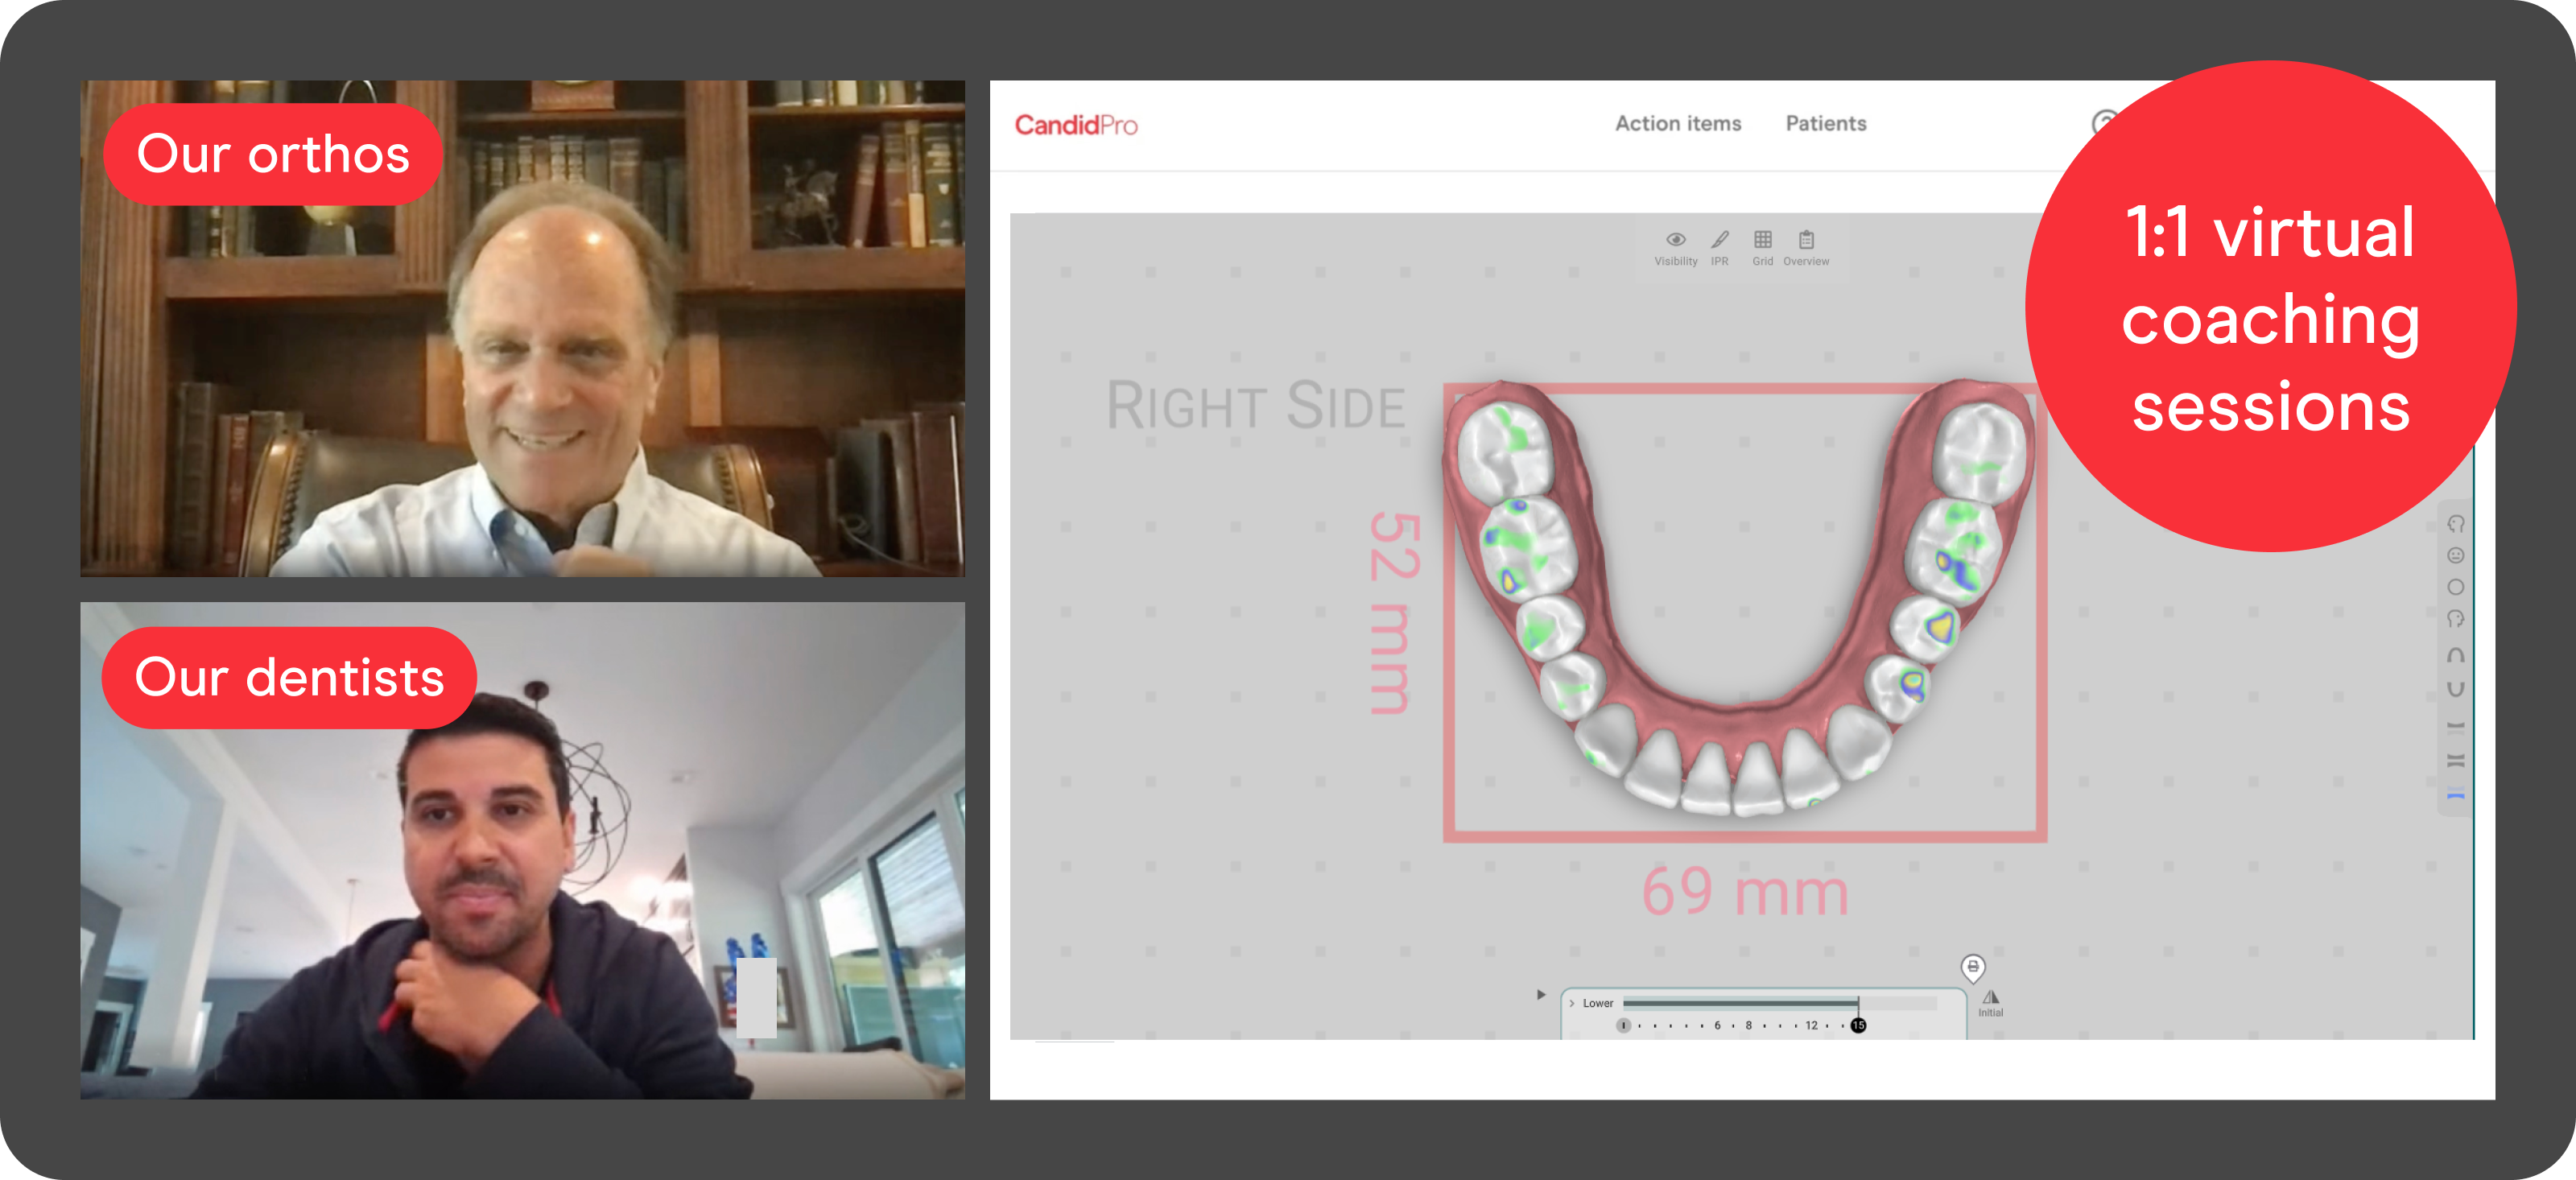The width and height of the screenshot is (2576, 1180).
Task: Select the upper arch view icon
Action: pyautogui.click(x=2455, y=656)
